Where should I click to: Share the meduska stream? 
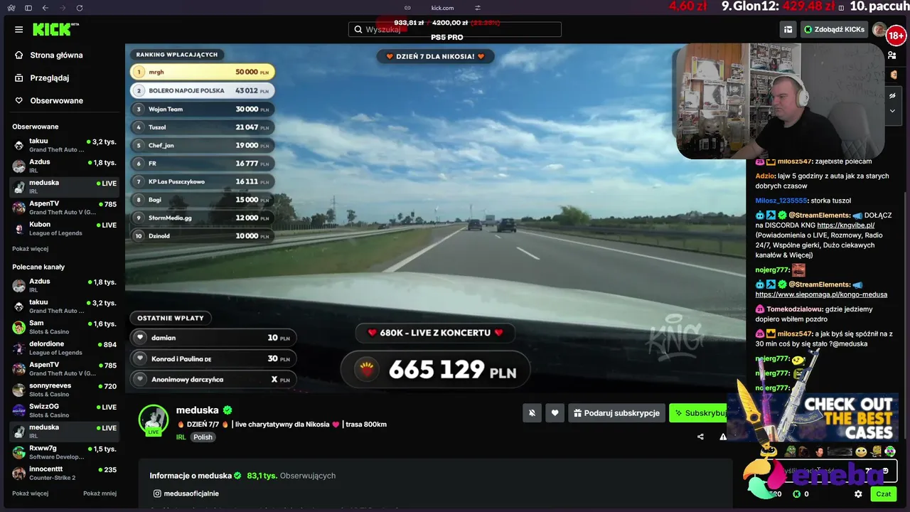pyautogui.click(x=700, y=437)
